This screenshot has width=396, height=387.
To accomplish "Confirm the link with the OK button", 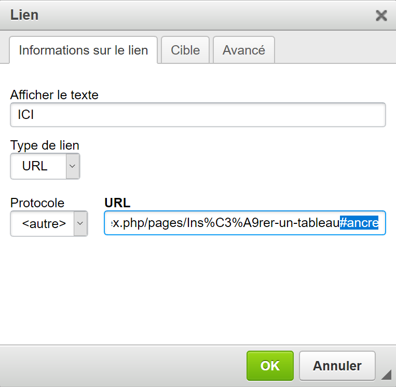I will click(x=270, y=366).
